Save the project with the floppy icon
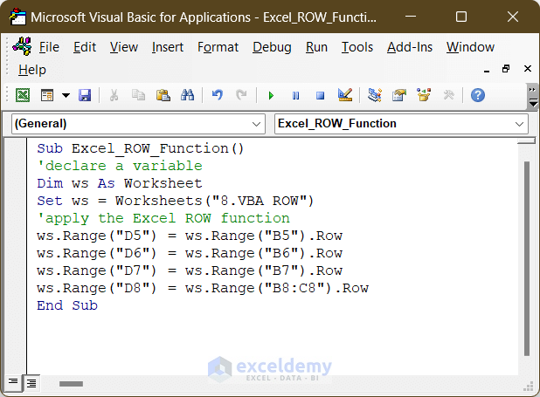 point(85,95)
